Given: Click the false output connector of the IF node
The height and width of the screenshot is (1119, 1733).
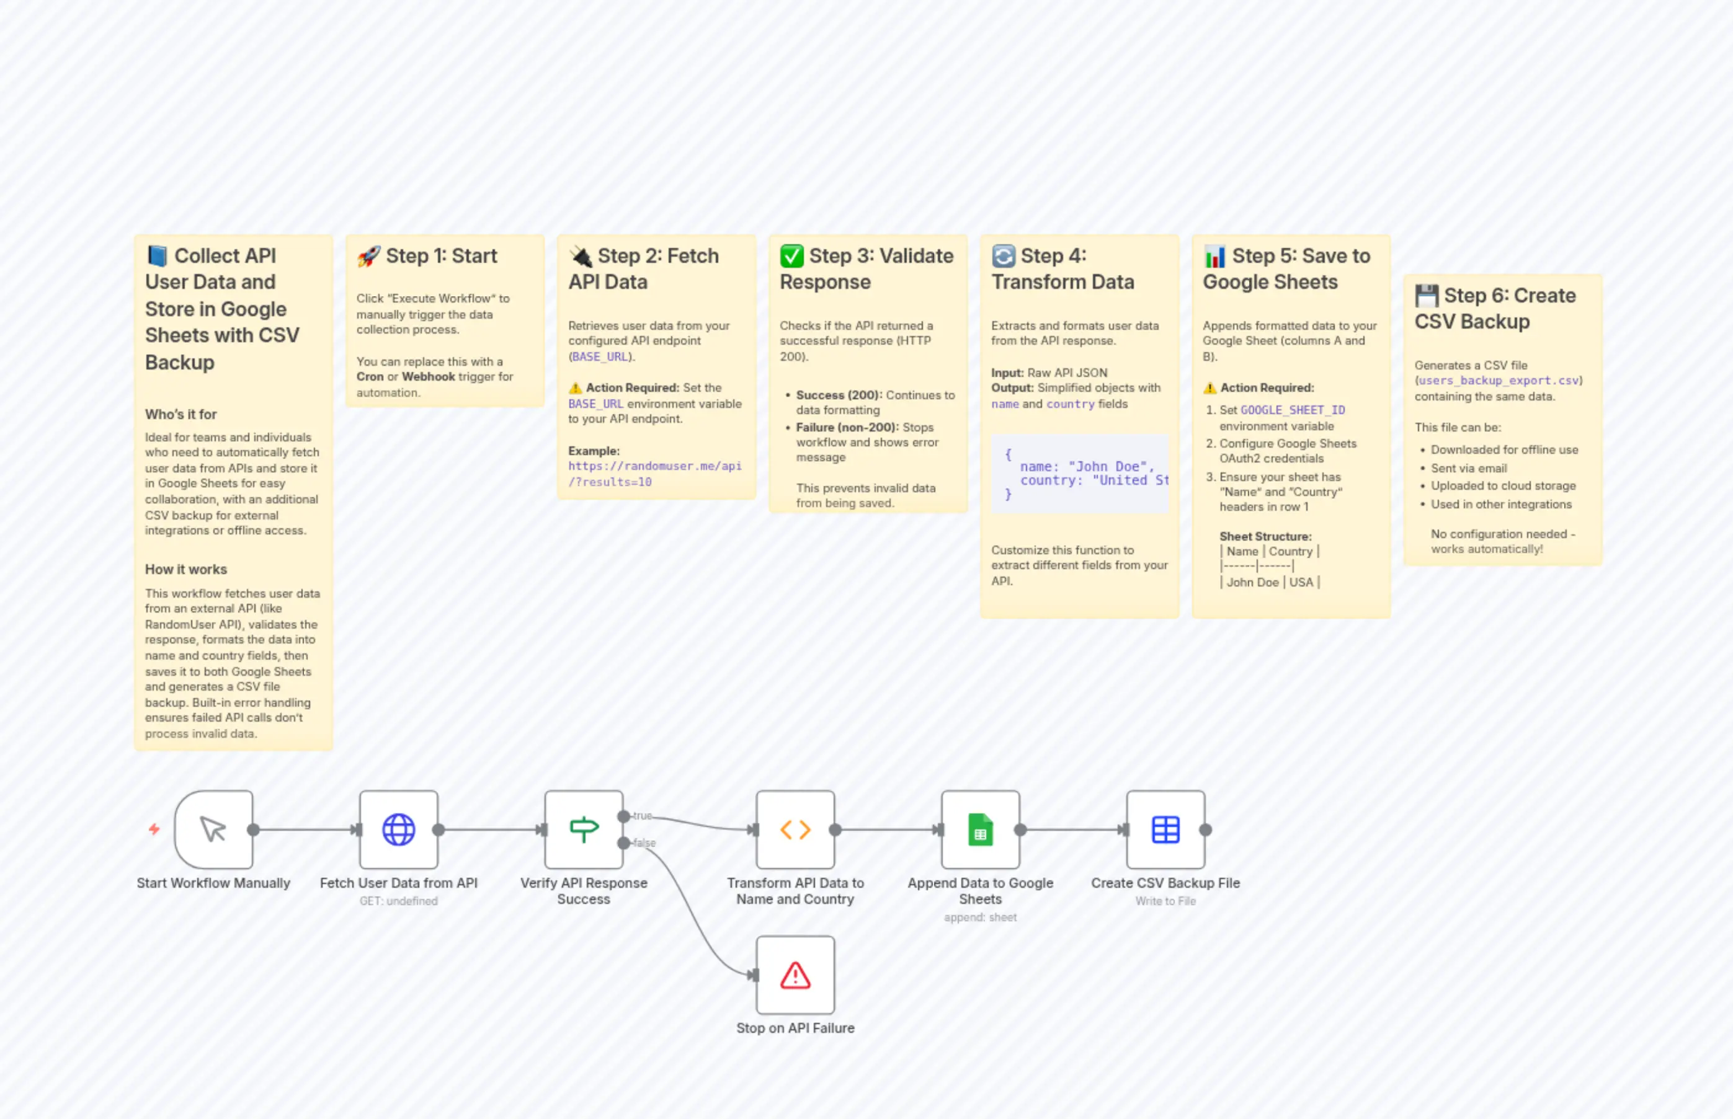Looking at the screenshot, I should point(624,843).
